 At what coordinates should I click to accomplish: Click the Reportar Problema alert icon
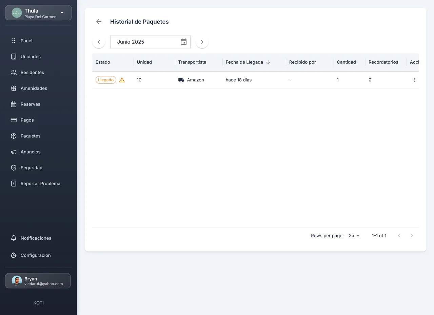(x=14, y=183)
